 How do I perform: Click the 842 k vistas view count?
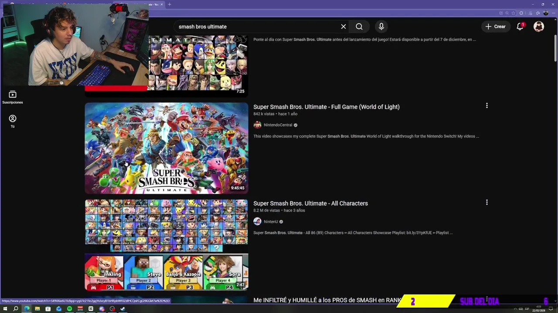pos(264,114)
